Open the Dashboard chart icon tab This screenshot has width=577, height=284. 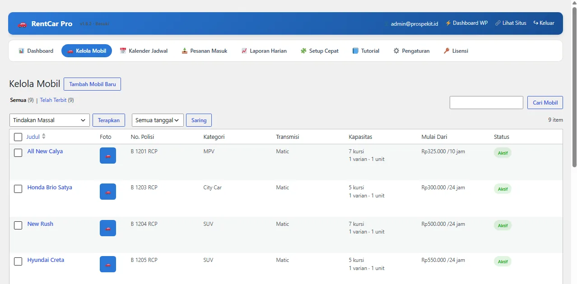(21, 51)
